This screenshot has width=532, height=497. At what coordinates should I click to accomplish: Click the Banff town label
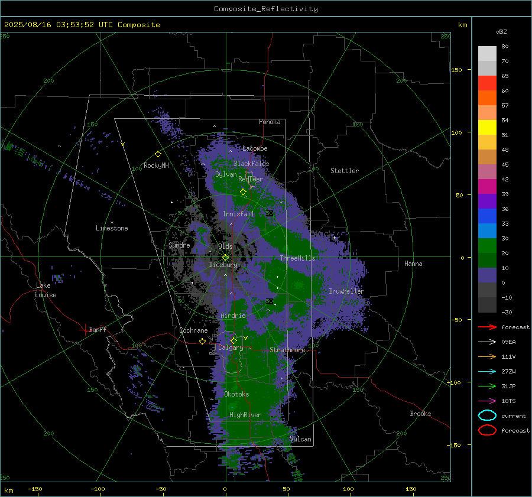98,329
